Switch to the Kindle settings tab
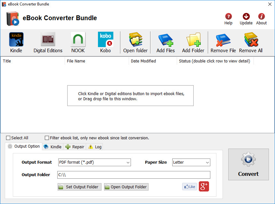The height and width of the screenshot is (204, 275). pos(53,147)
